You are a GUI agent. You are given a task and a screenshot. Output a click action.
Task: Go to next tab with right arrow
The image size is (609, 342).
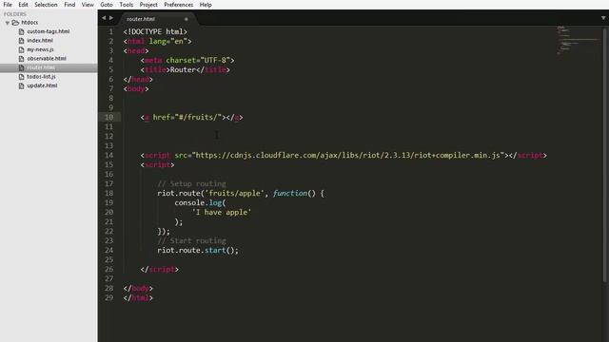[x=111, y=18]
